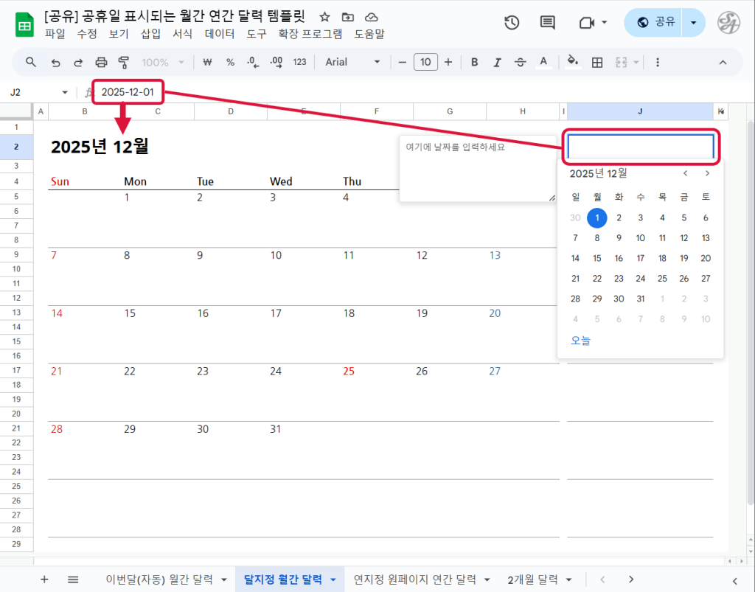
Task: Click the undo arrow
Action: point(55,63)
